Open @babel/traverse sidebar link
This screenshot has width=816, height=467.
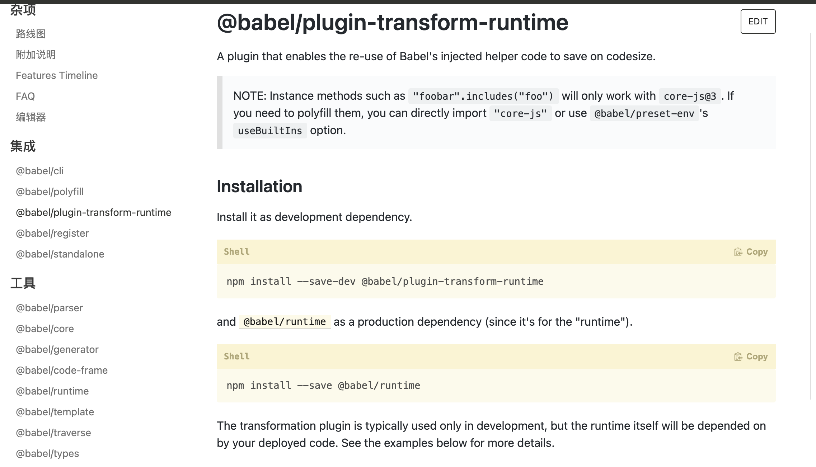pyautogui.click(x=53, y=433)
